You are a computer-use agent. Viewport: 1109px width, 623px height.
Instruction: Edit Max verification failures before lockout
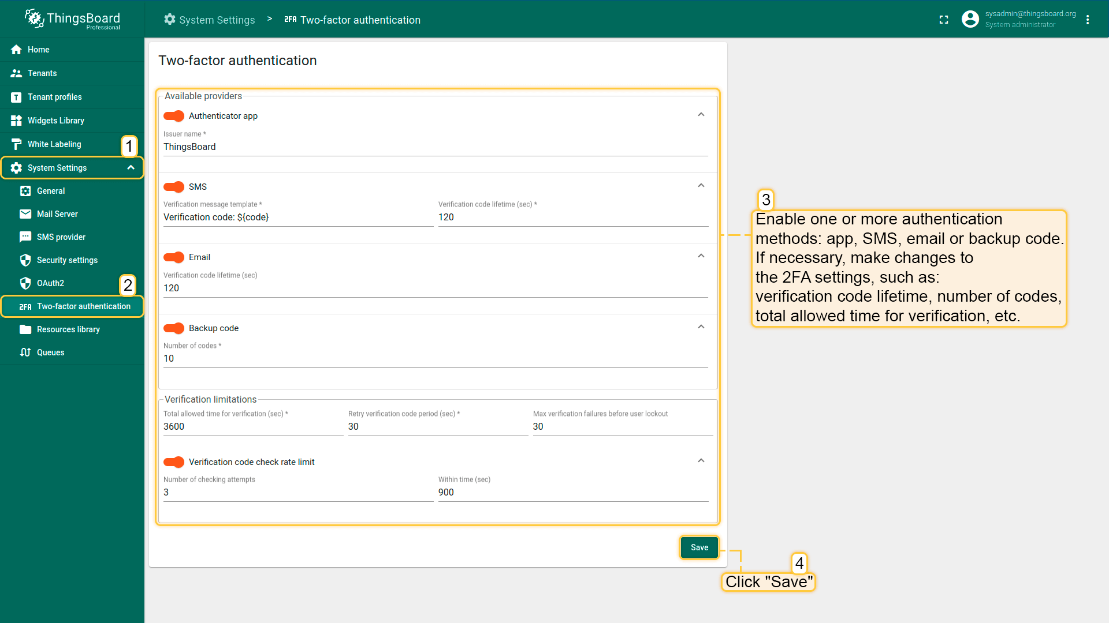pyautogui.click(x=623, y=427)
